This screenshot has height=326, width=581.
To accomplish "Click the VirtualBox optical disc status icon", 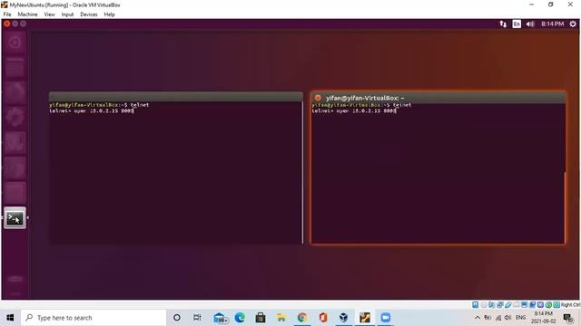I will pos(484,305).
